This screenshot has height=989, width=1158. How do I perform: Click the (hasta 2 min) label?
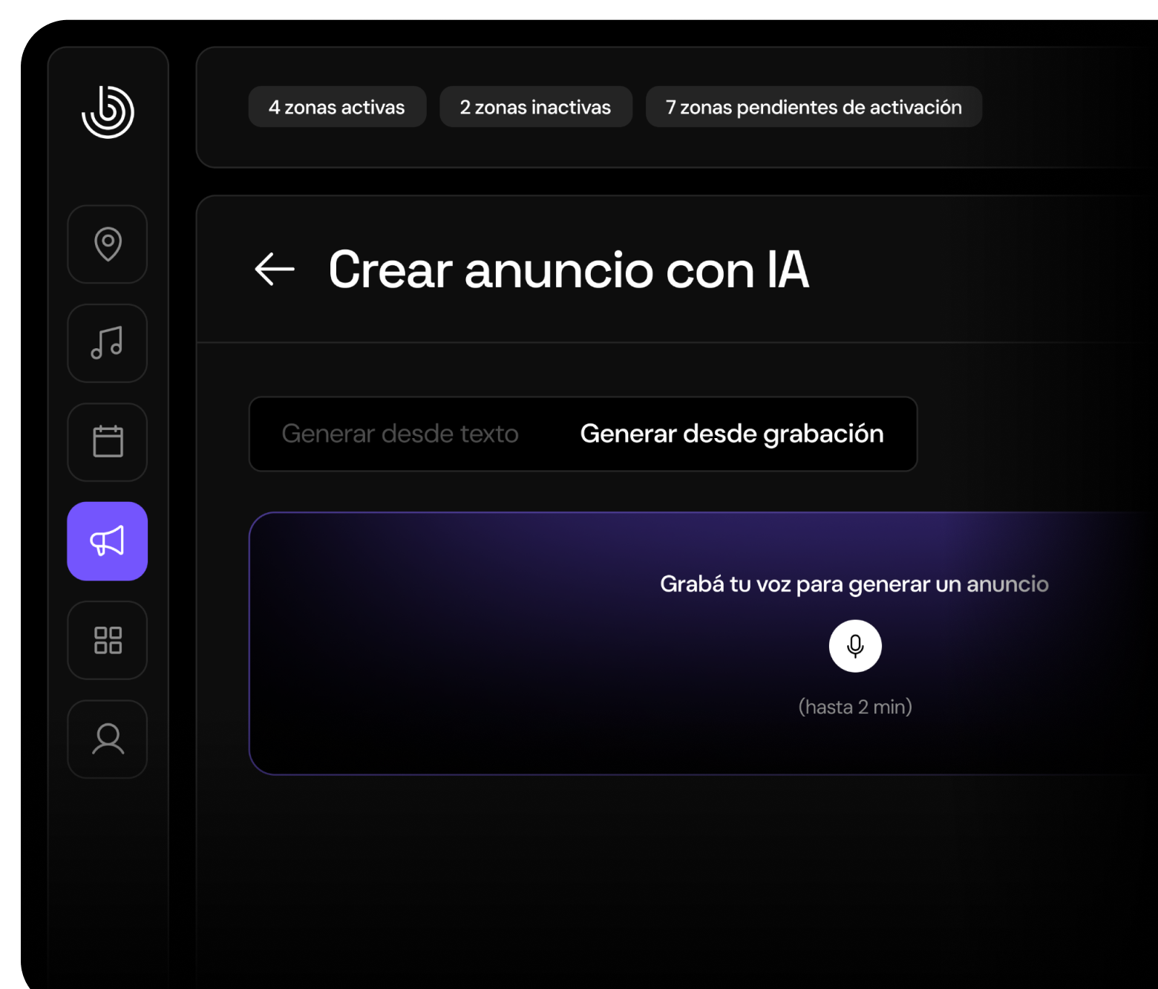[x=855, y=707]
